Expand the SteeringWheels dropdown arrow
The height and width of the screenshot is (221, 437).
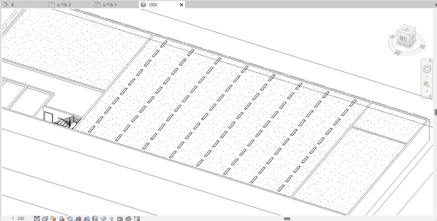(x=427, y=76)
